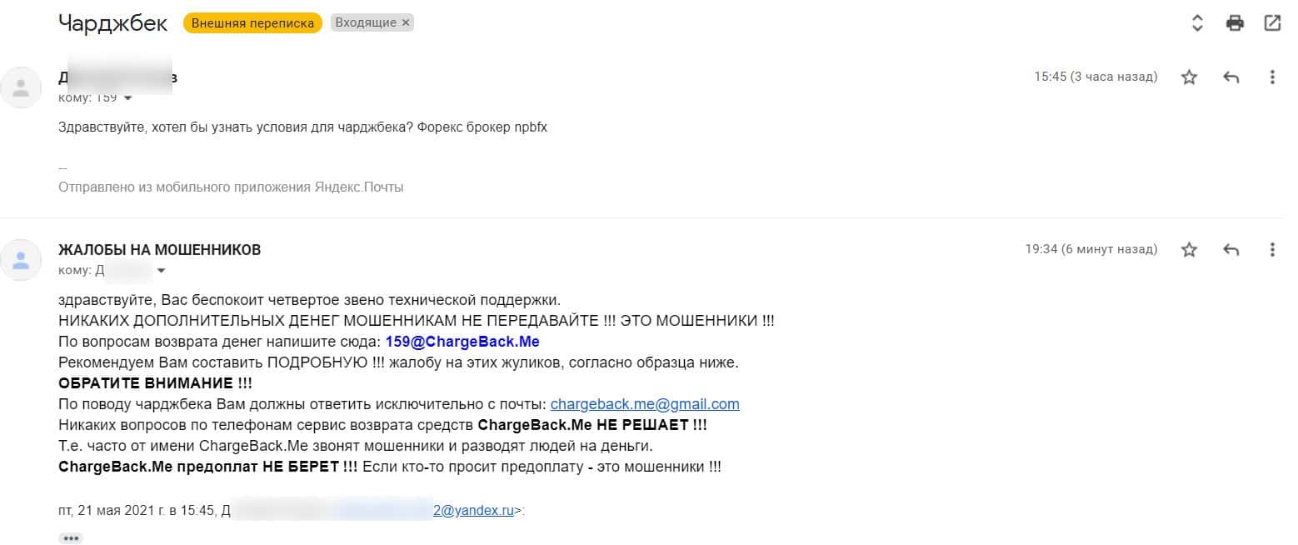Reply to ЖАЛОБЫ НА МОШЕННИКОВ message
The height and width of the screenshot is (545, 1298).
click(x=1231, y=249)
